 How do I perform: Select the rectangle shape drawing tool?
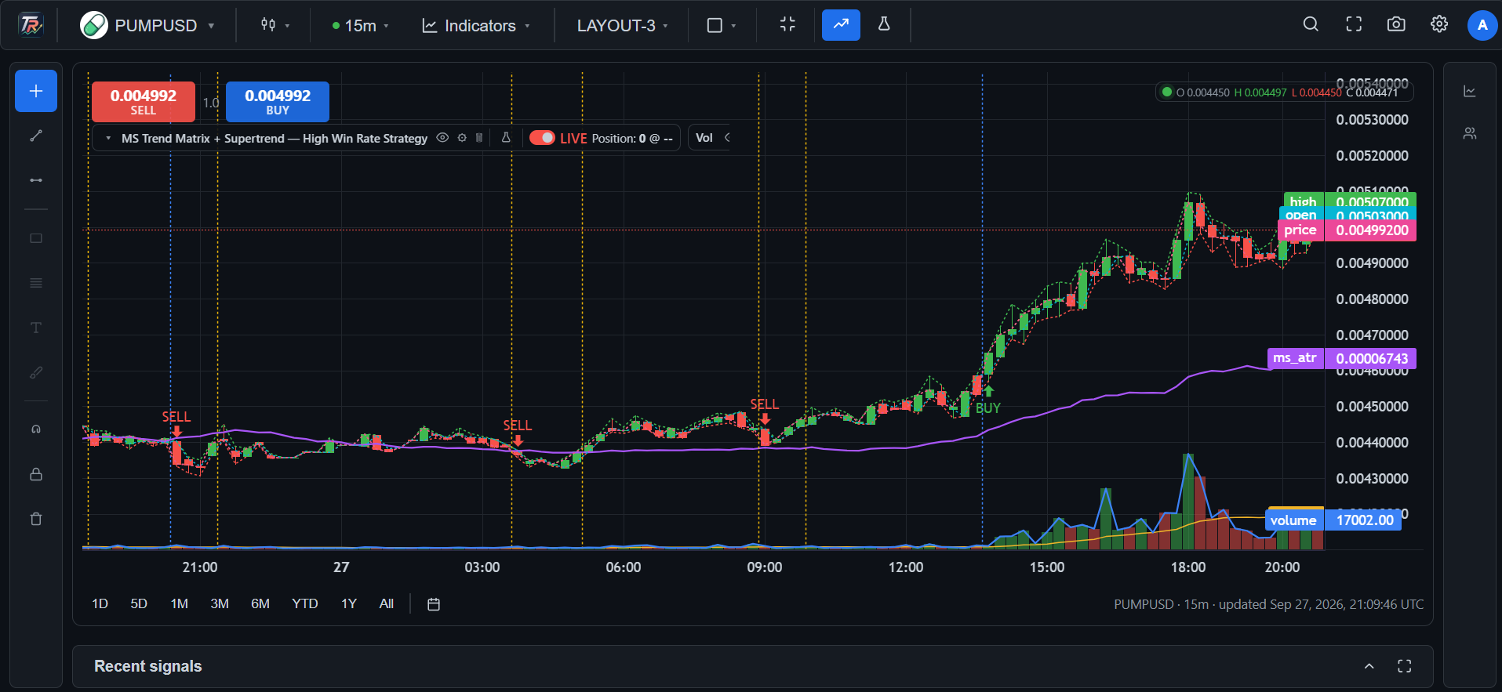[x=36, y=238]
